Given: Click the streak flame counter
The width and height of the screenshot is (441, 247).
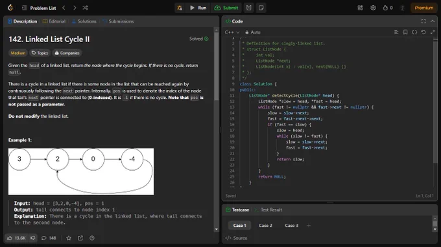Looking at the screenshot, I should [x=388, y=8].
